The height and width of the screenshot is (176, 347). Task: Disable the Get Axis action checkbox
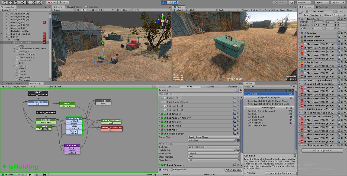[x=162, y=130]
